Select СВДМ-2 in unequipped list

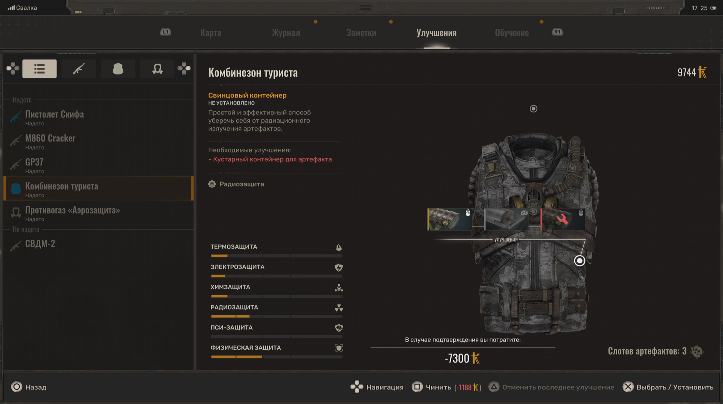click(x=40, y=244)
